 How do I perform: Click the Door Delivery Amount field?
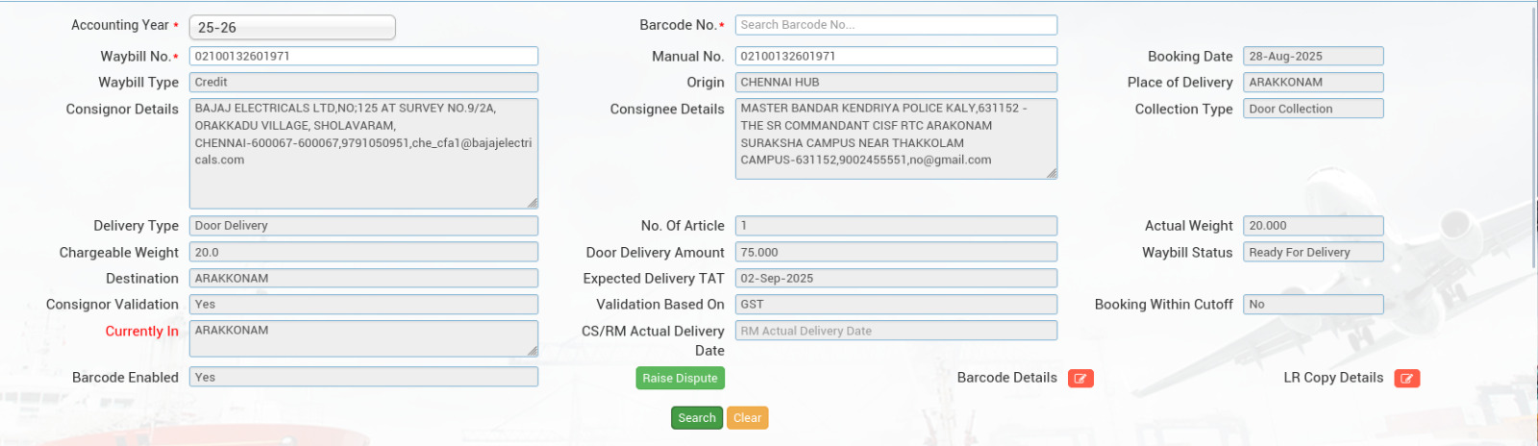(896, 253)
